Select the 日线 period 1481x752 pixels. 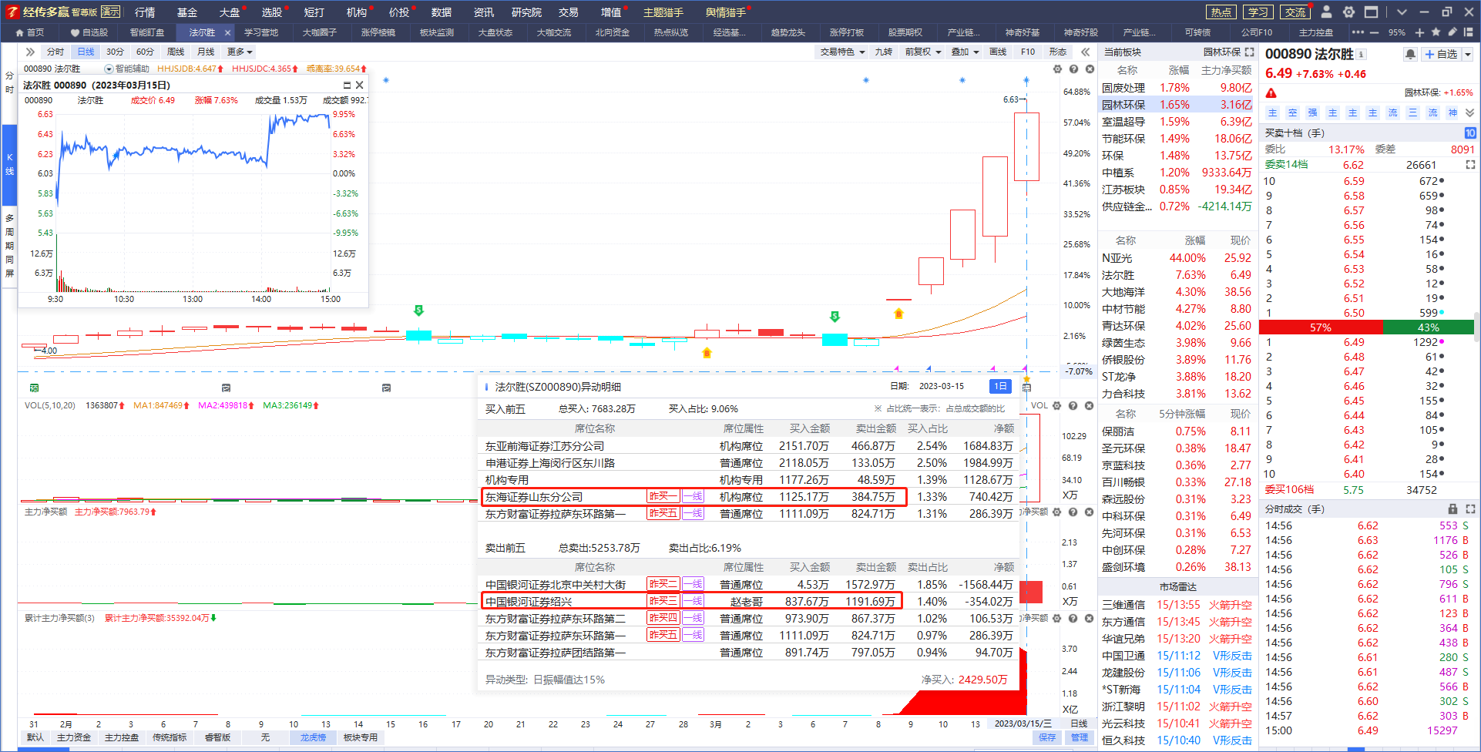[x=86, y=52]
